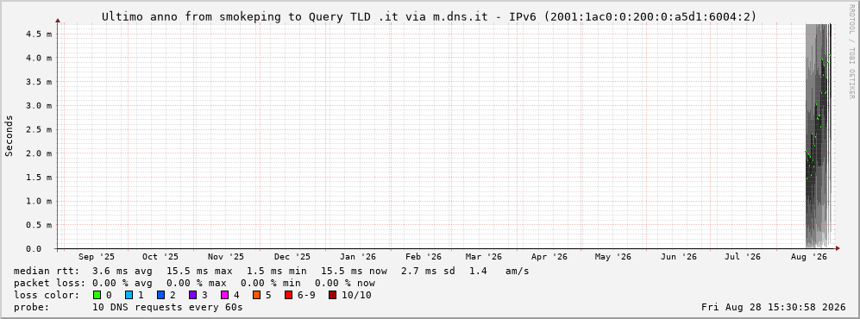The image size is (860, 319).
Task: Click the dark red 10/10 loss swatch
Action: 332,296
